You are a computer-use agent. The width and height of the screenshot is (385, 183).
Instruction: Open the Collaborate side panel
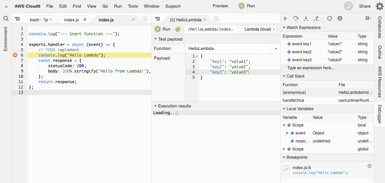380,27
